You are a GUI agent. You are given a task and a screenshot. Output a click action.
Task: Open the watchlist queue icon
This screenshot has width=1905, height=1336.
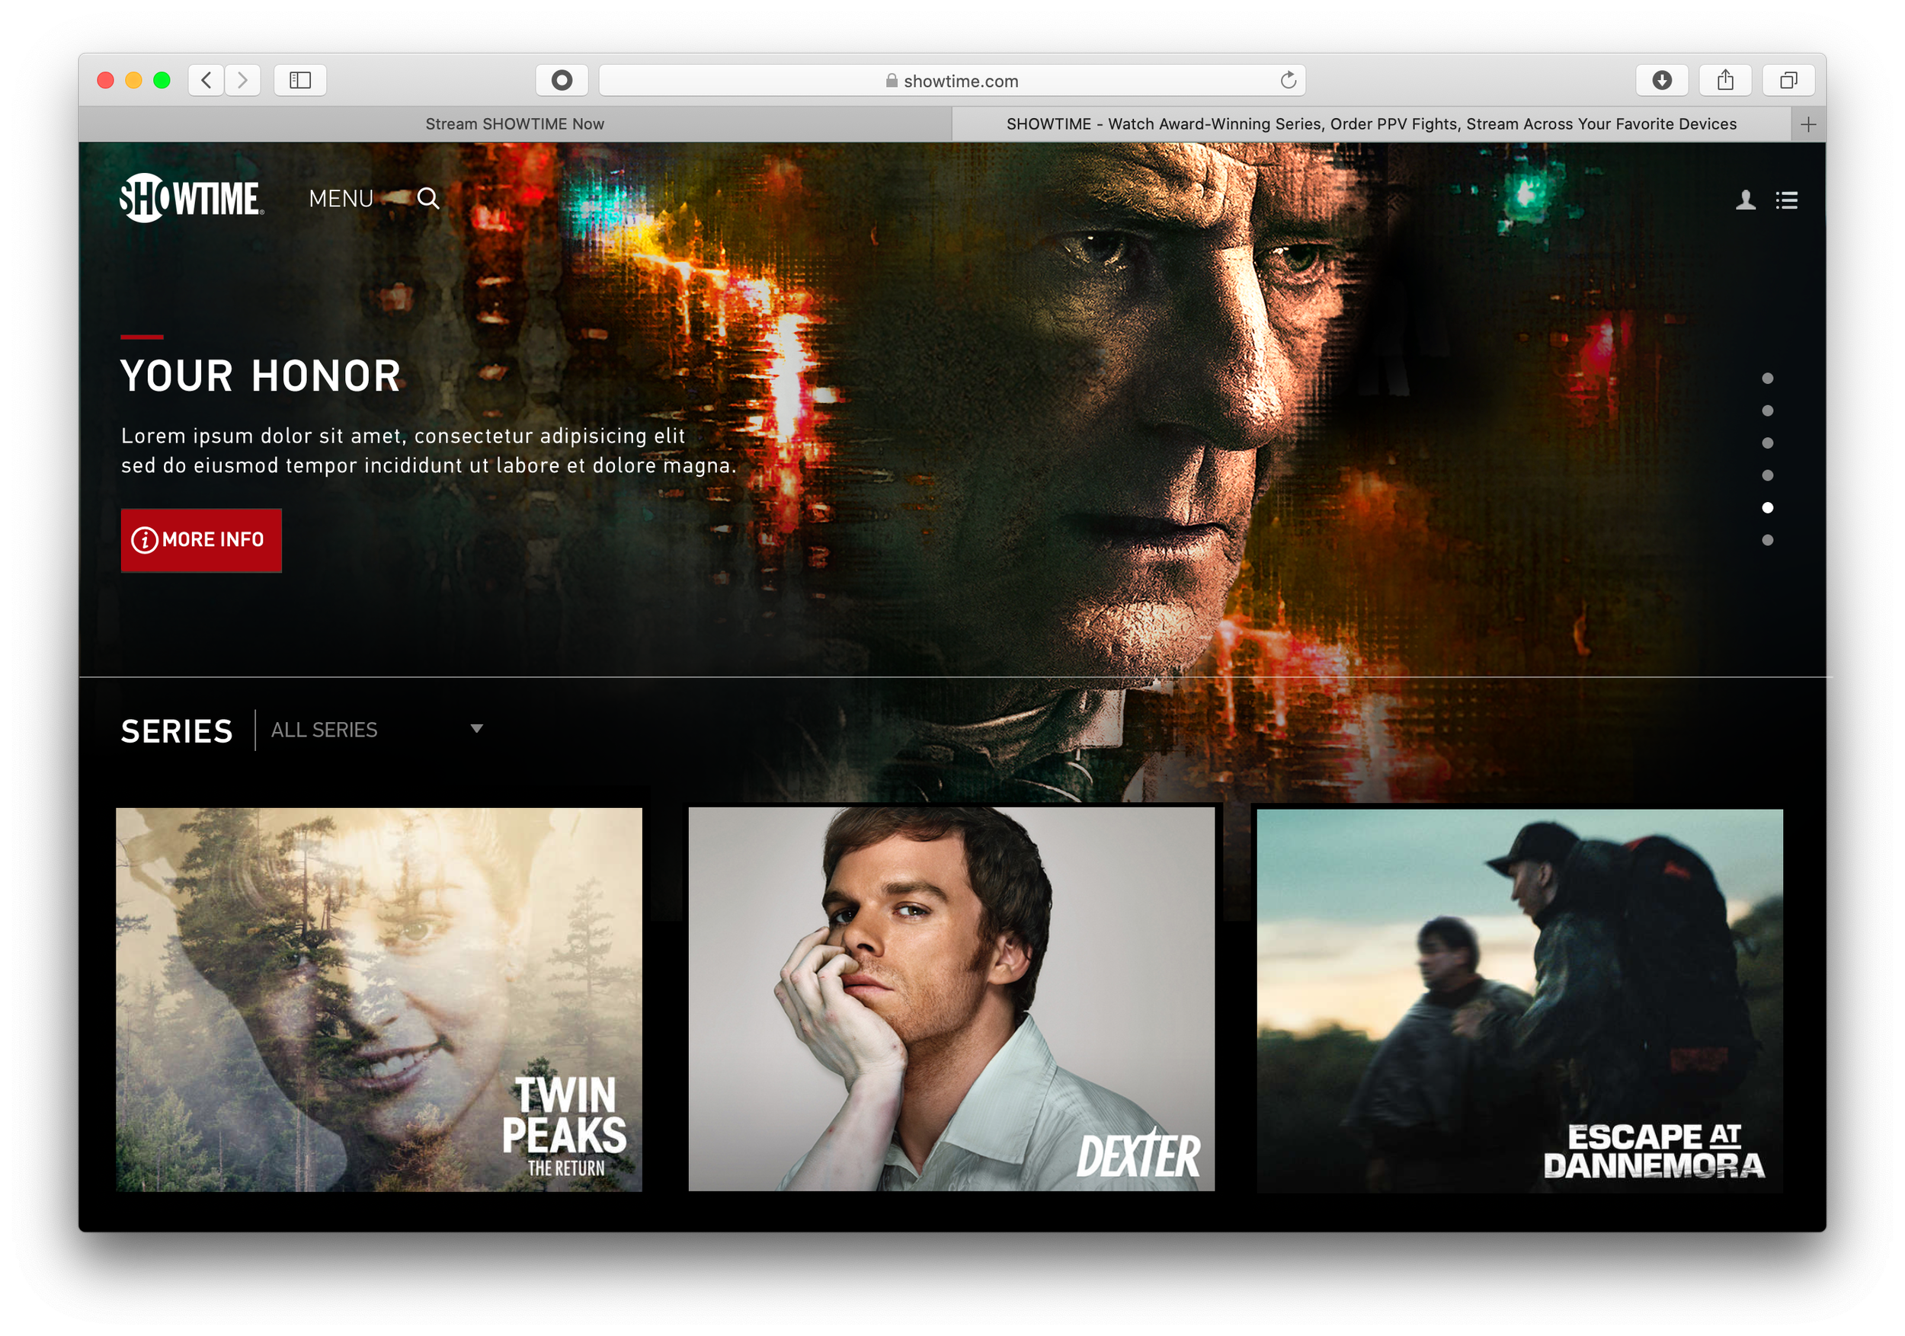coord(1787,199)
